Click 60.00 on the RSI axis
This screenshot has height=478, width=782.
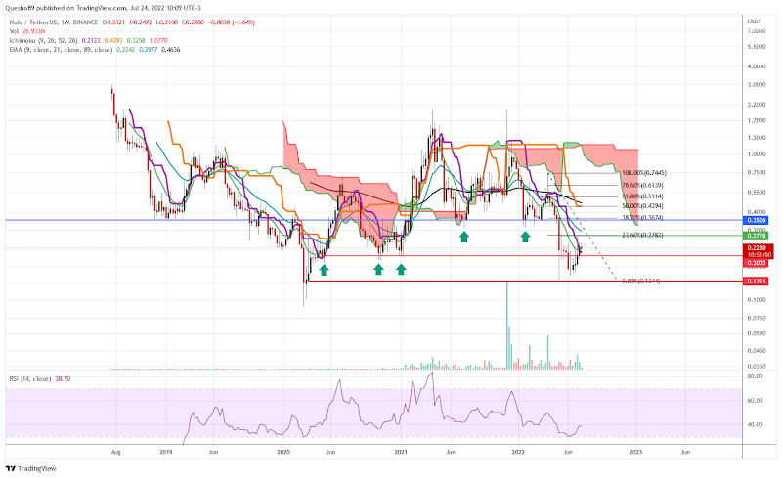(x=756, y=401)
